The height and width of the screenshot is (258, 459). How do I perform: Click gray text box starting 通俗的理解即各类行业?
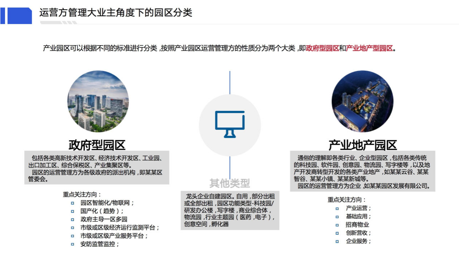click(363, 171)
